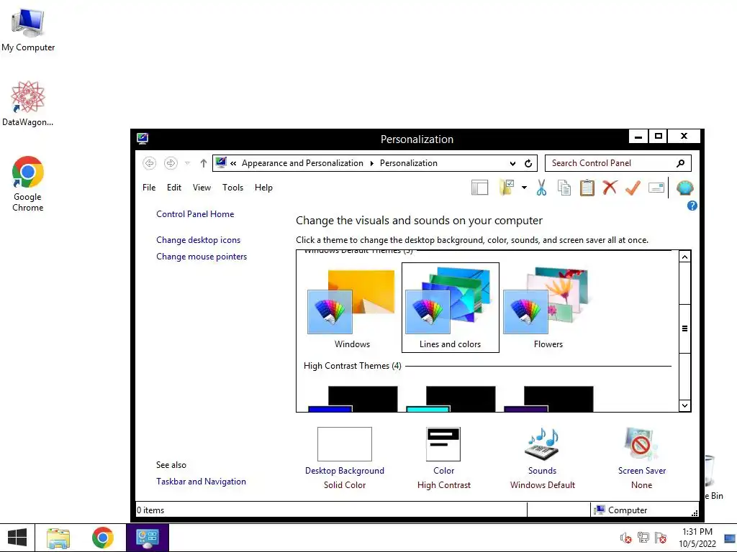
Task: Click the Up one level arrow
Action: pos(204,163)
